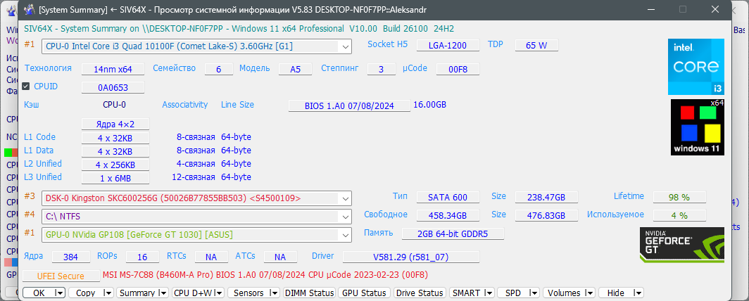Screen dimensions: 749x301
Task: Minimize the System Summary window
Action: (650, 9)
